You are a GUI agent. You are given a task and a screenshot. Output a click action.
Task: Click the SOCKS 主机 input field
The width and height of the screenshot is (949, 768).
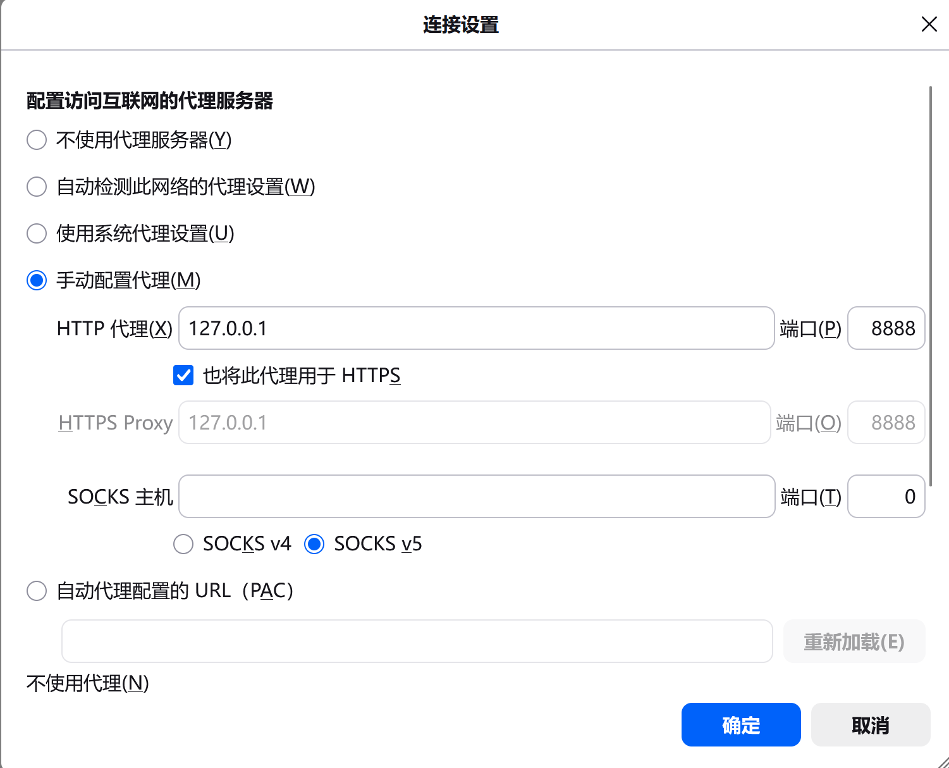(476, 496)
